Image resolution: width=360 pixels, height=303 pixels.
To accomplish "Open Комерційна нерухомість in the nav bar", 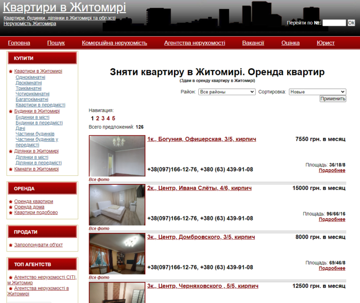I will 114,43.
